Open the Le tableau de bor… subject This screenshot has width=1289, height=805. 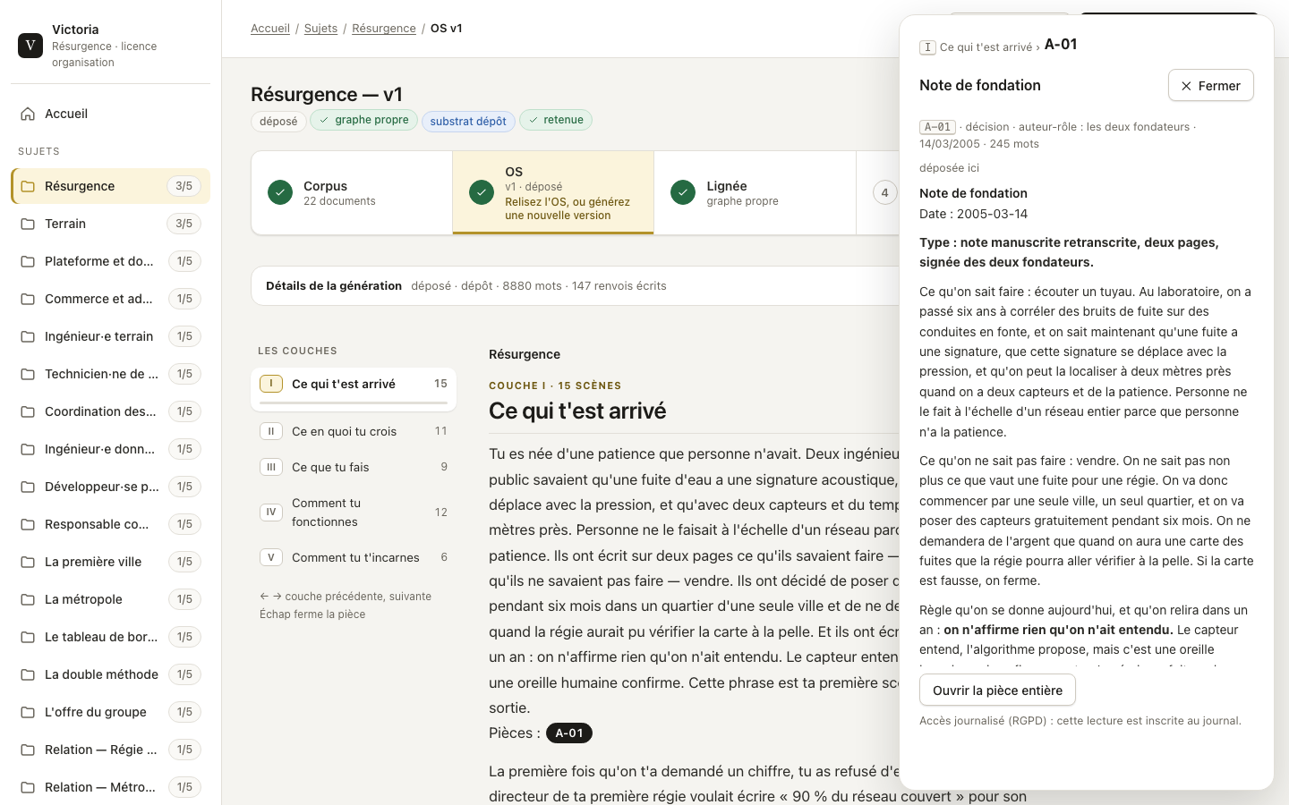pyautogui.click(x=110, y=637)
